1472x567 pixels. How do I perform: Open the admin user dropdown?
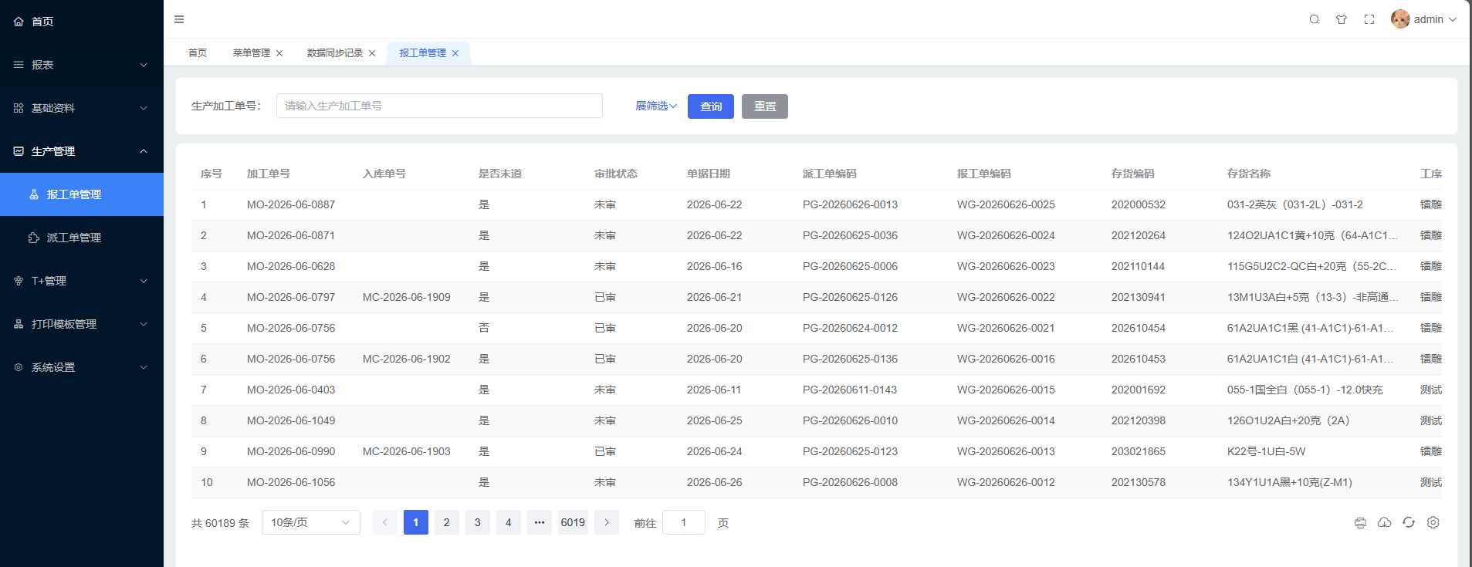click(1423, 19)
